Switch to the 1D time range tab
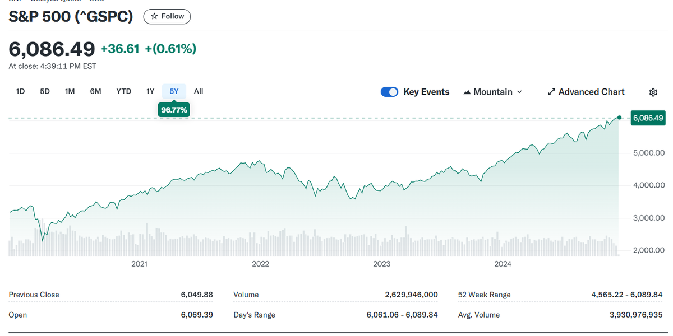This screenshot has height=336, width=673. coord(20,91)
